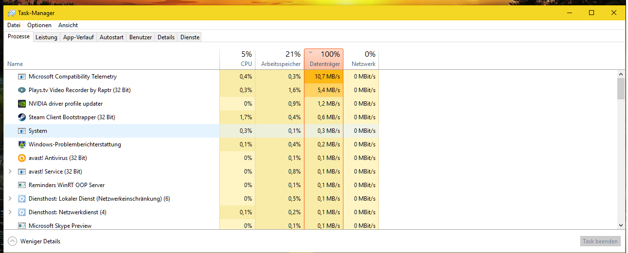Sort by the Datenträger column header
Viewport: 628px width, 253px height.
[x=324, y=59]
